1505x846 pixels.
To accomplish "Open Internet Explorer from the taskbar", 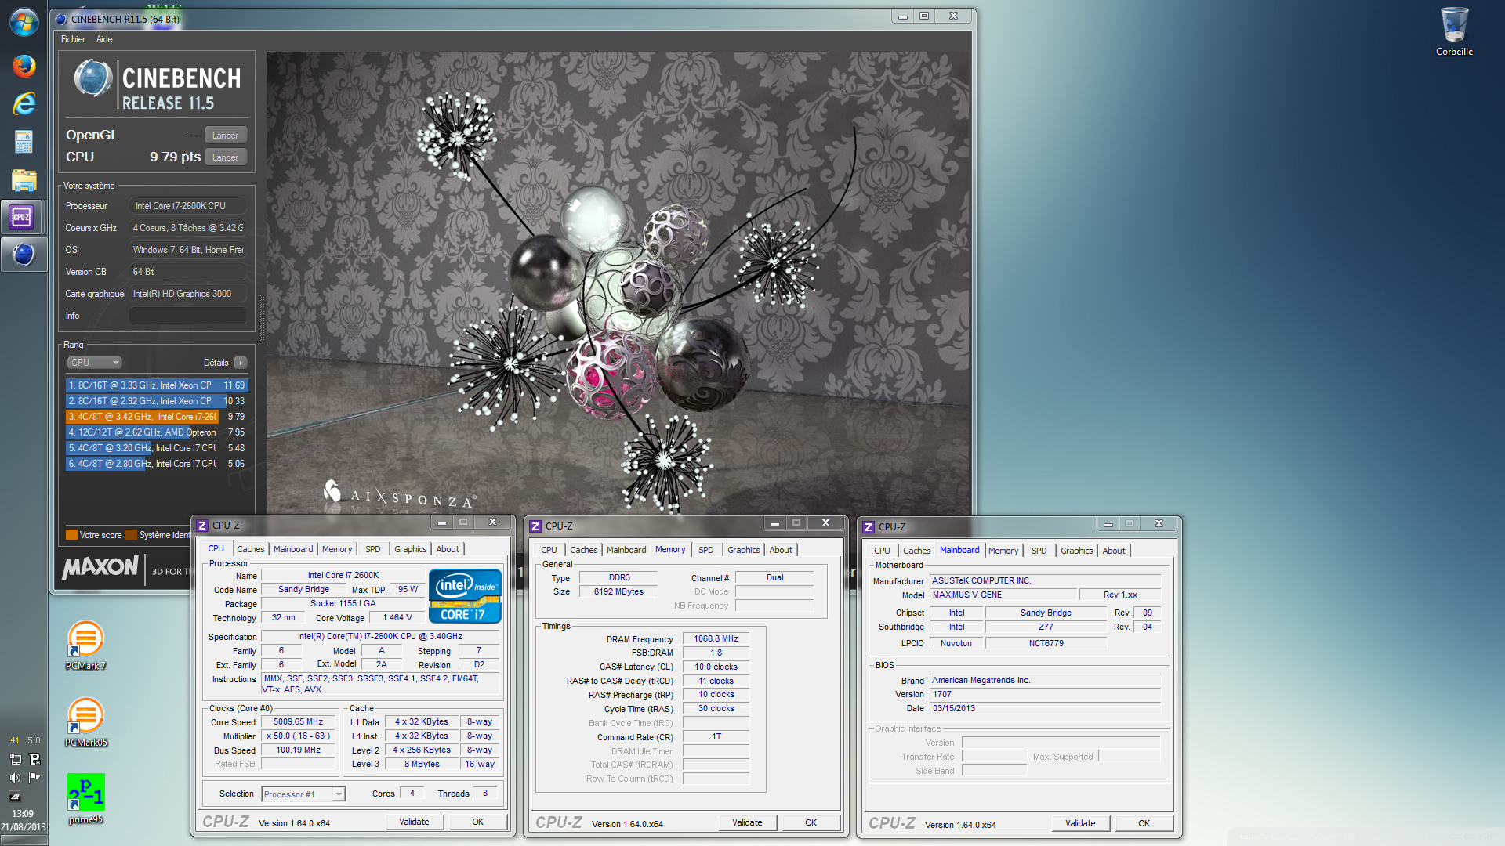I will (x=24, y=103).
